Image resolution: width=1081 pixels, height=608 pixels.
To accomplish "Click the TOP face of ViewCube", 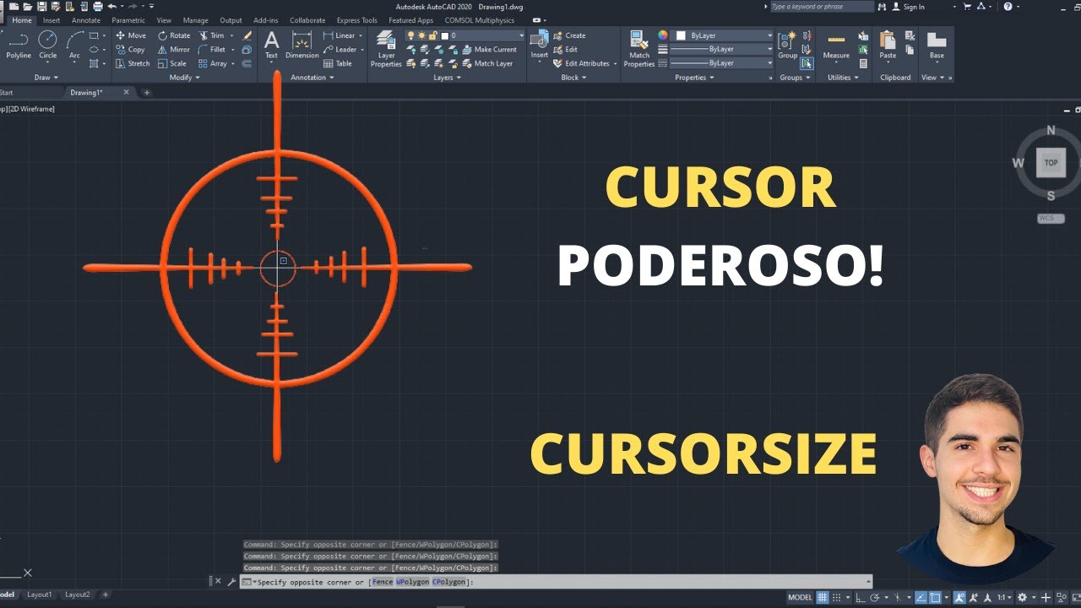I will coord(1051,163).
